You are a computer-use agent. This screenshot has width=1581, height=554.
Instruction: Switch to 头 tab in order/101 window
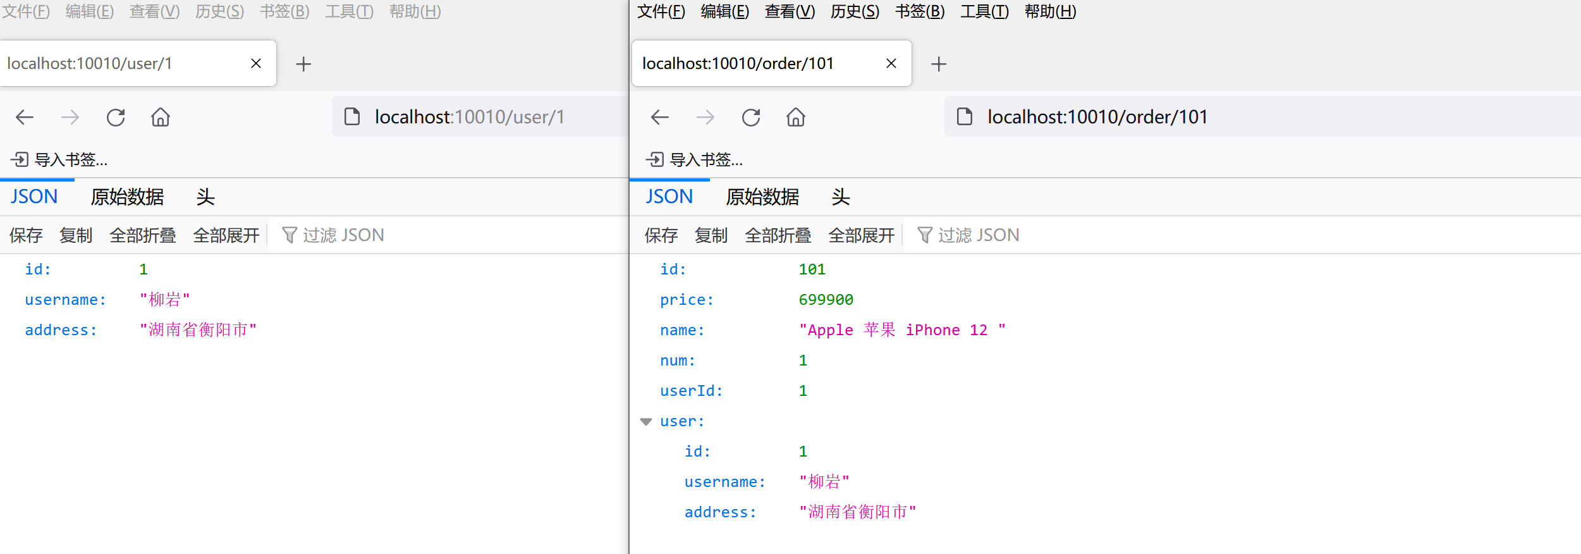pos(841,197)
